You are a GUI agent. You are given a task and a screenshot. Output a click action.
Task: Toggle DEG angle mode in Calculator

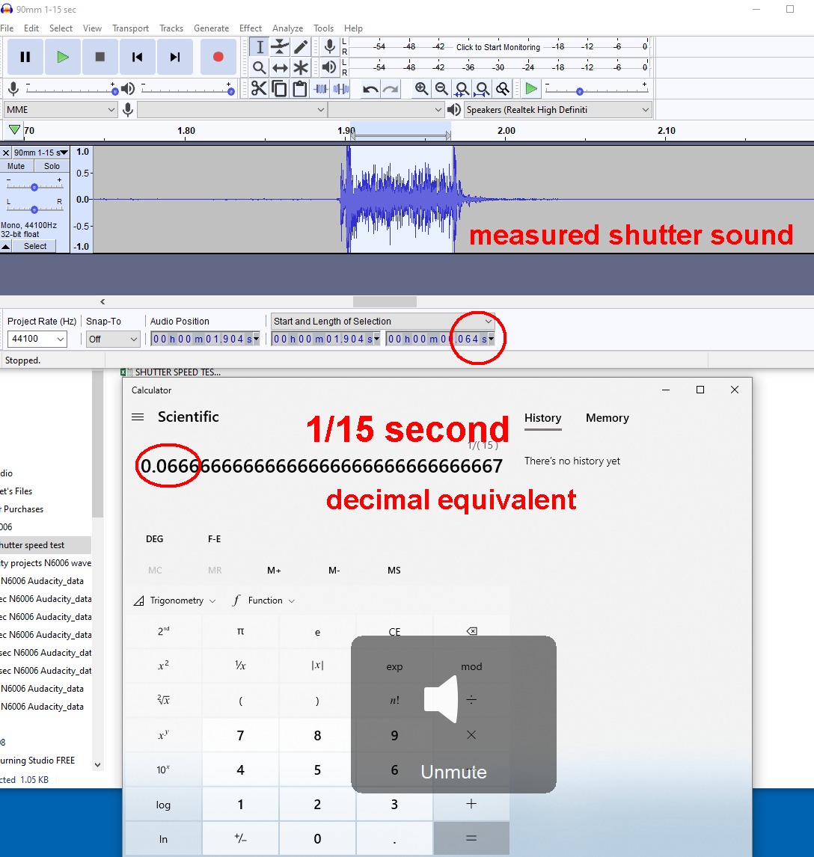[155, 539]
